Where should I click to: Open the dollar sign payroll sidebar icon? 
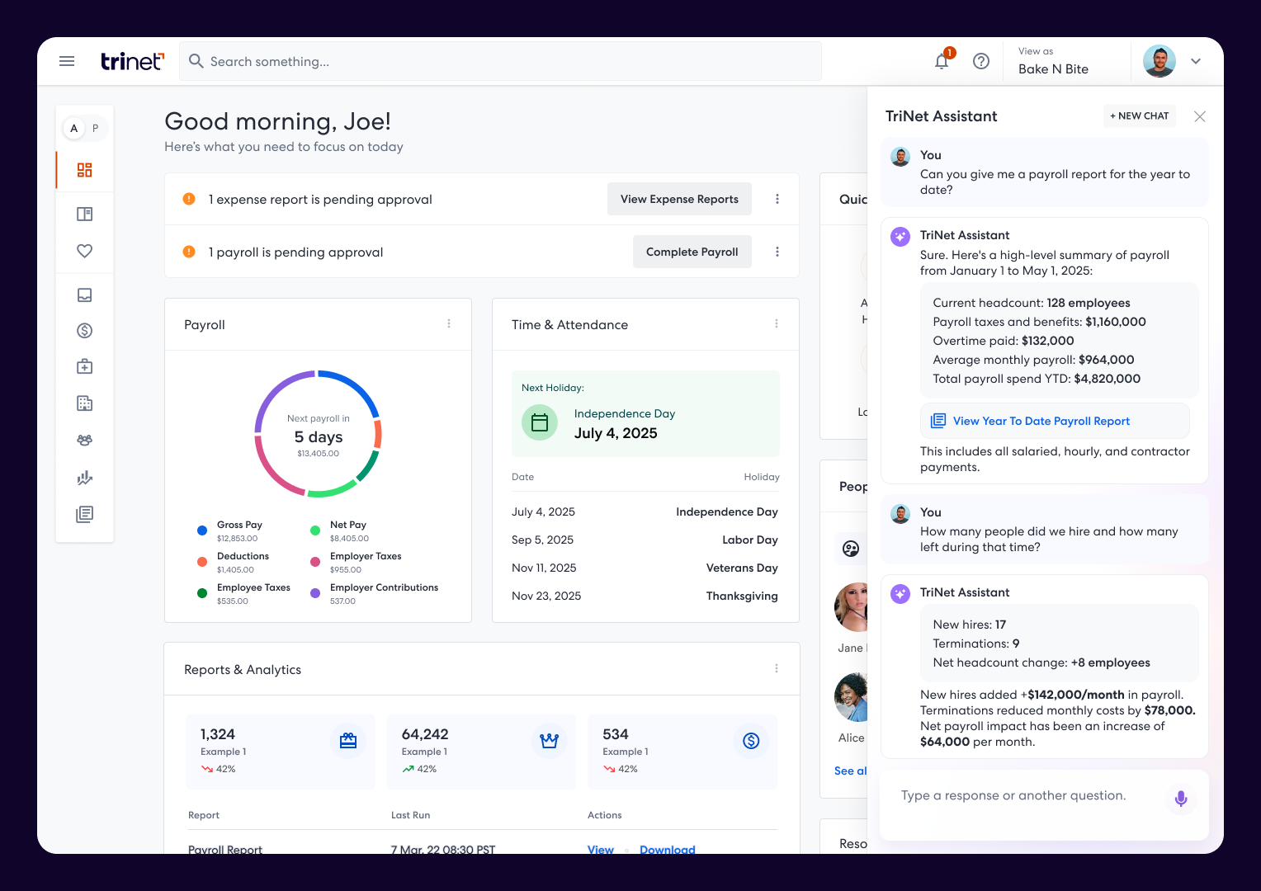(84, 331)
